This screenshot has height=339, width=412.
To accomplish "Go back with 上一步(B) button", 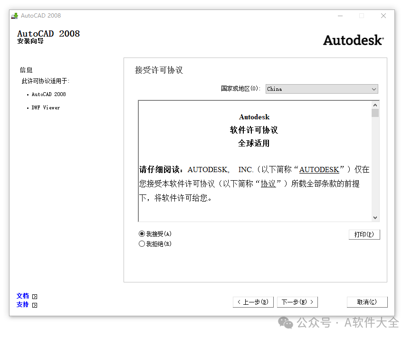I will click(x=253, y=301).
